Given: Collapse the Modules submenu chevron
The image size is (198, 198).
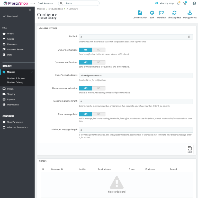Looking at the screenshot, I should (x=32, y=72).
